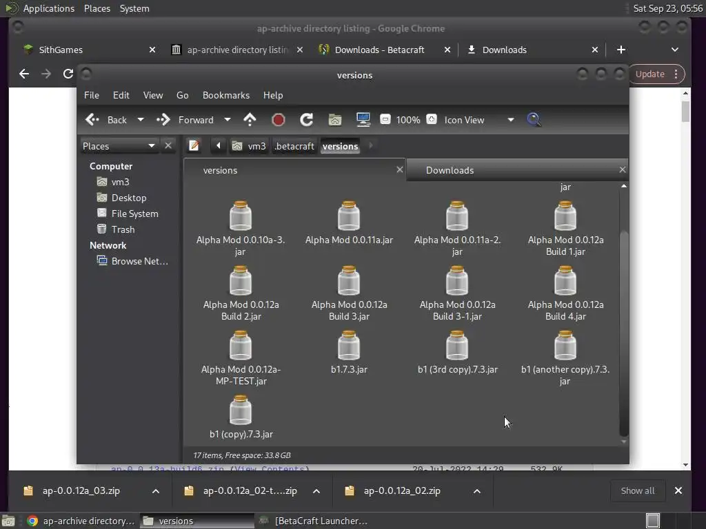Go up to parent folder with the up arrow
This screenshot has width=706, height=529.
pos(250,120)
